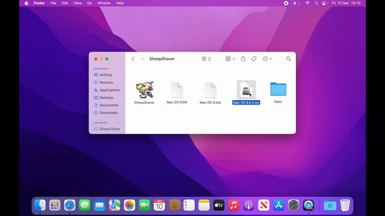
Task: Open Finder from the Dock
Action: pos(40,205)
